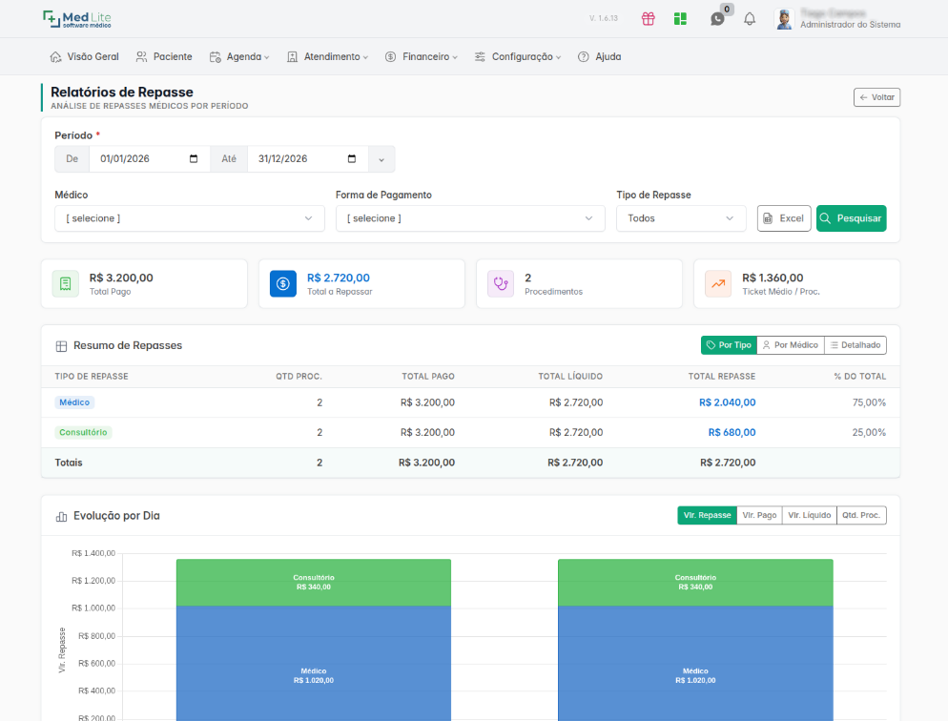Click the user avatar picture
The image size is (948, 721).
coord(784,19)
